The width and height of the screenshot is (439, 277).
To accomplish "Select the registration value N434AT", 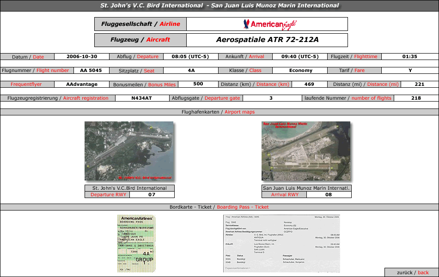I will (142, 98).
